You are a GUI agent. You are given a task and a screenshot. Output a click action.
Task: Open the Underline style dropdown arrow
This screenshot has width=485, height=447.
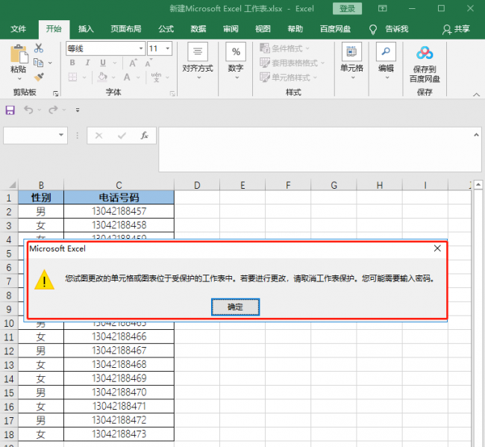tap(115, 63)
